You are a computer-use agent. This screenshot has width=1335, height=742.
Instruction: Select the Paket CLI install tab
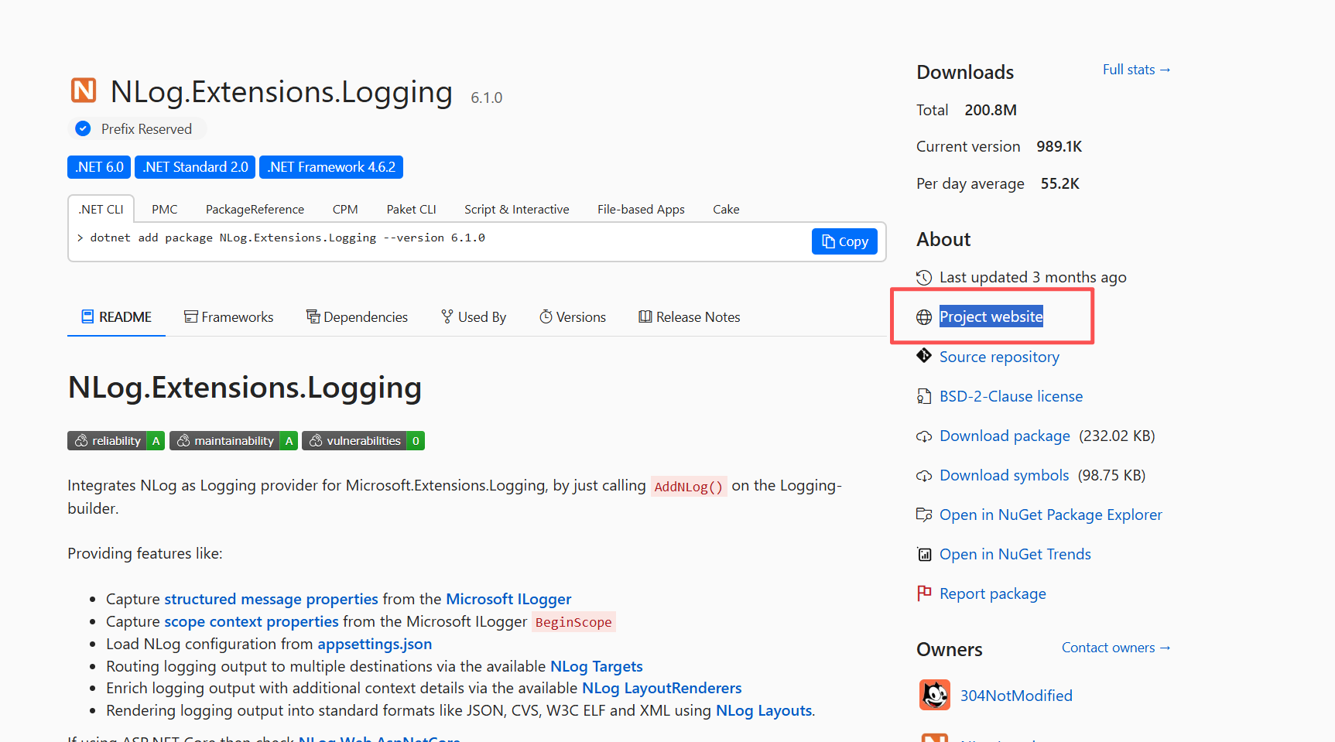(412, 210)
